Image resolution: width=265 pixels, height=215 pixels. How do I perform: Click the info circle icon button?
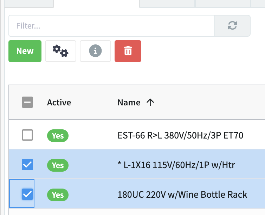[95, 51]
